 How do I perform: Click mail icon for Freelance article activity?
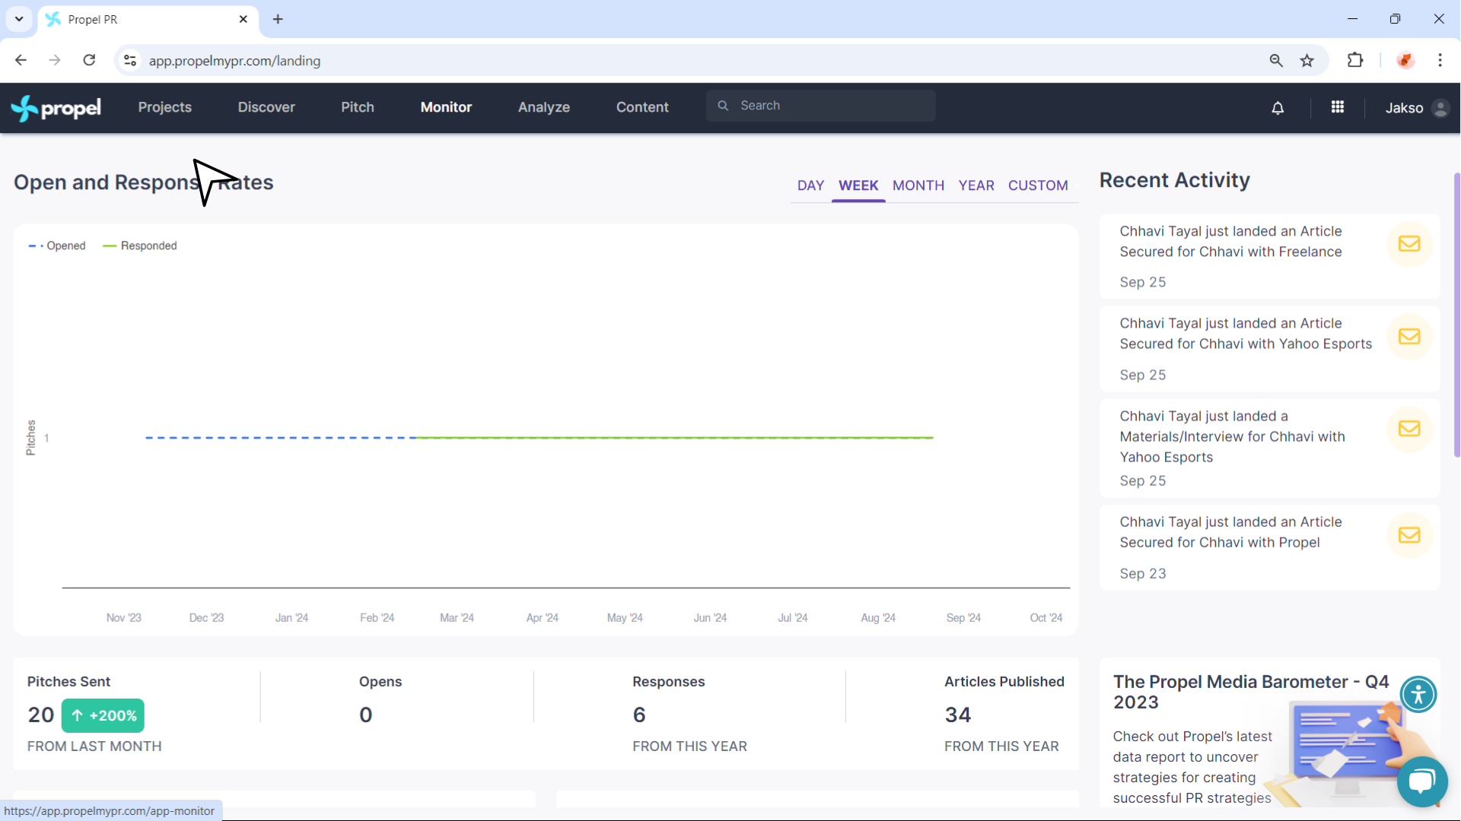coord(1409,244)
